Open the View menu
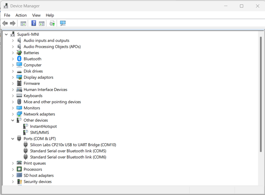Viewport: 265px width, 195px height. pos(36,15)
